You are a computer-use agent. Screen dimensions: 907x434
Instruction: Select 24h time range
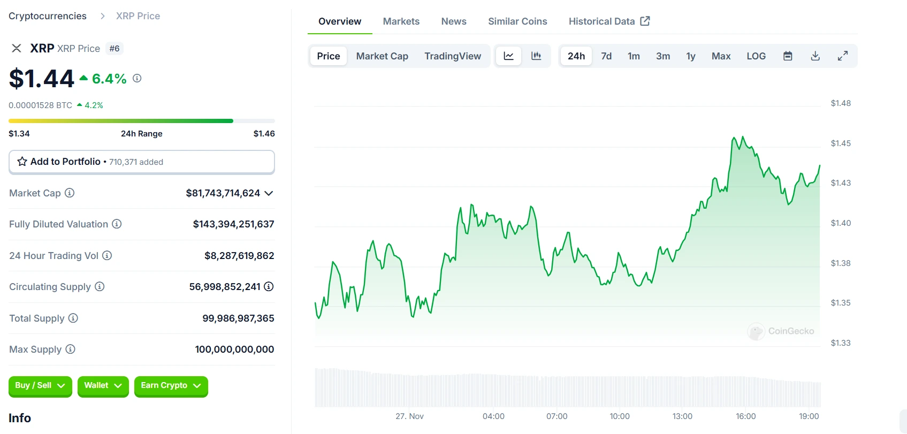(x=576, y=56)
